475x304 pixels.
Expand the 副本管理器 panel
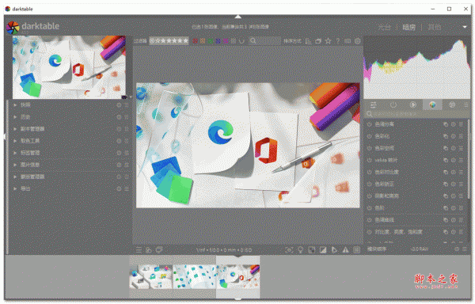coord(15,129)
